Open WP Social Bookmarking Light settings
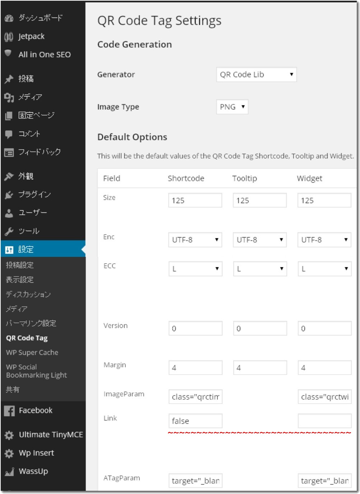The image size is (360, 494). tap(36, 371)
